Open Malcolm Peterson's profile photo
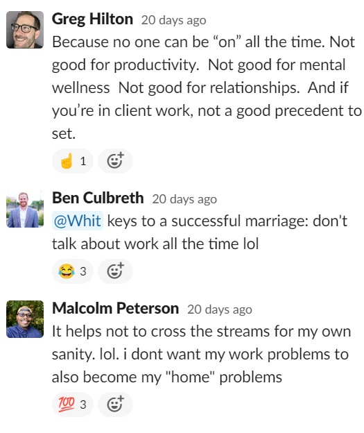 [x=25, y=319]
